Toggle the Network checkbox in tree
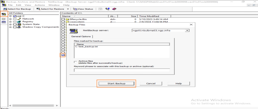 [x=15, y=19]
